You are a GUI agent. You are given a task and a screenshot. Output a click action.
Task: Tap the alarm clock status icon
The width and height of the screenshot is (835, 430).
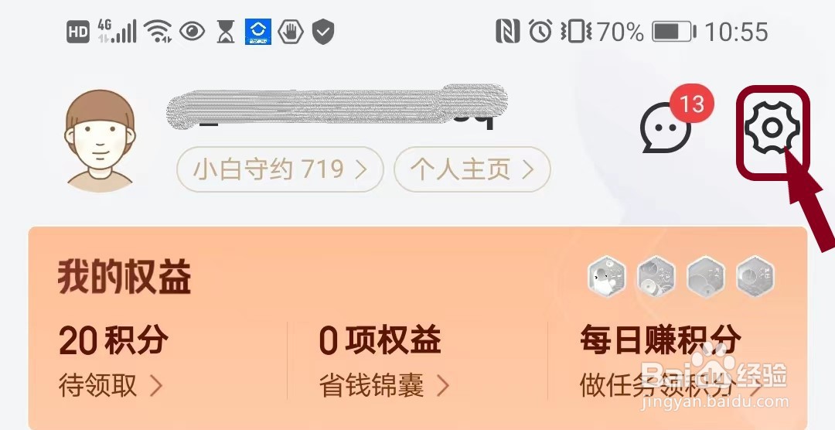540,32
